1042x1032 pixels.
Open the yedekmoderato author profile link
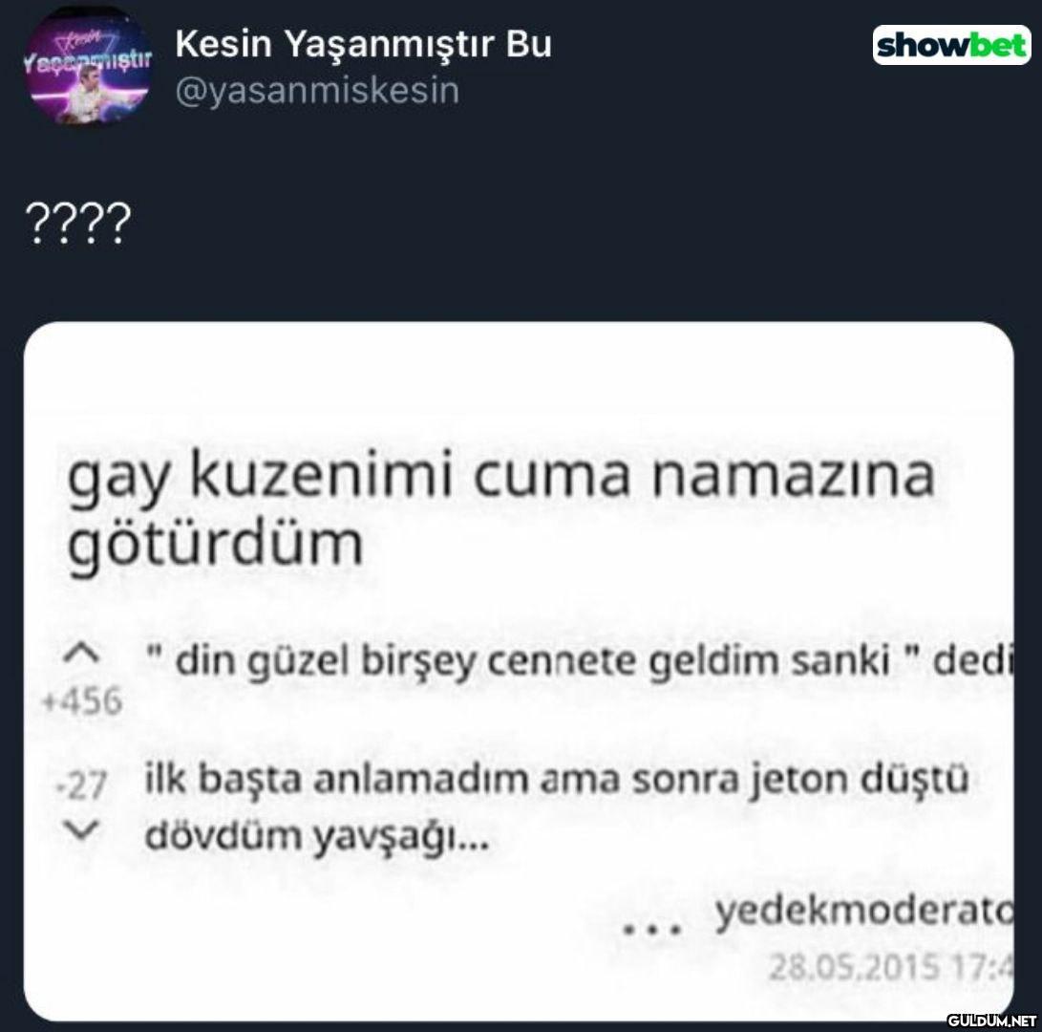[864, 914]
